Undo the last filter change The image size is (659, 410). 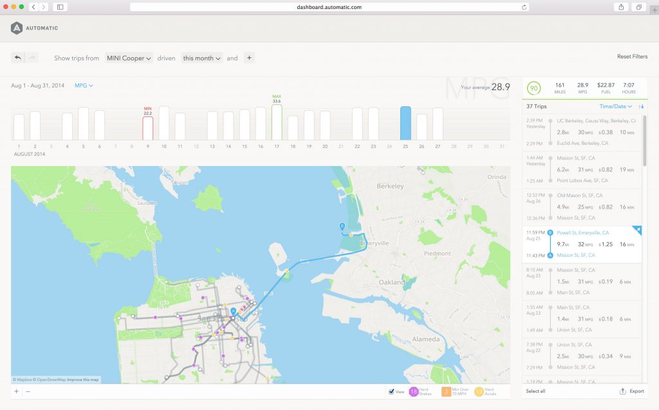pyautogui.click(x=18, y=58)
